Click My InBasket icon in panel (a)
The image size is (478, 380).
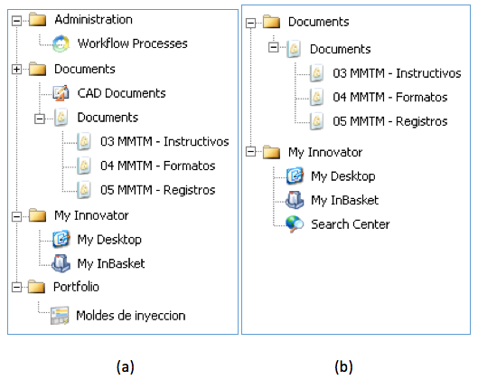coord(61,263)
